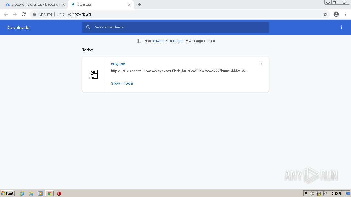Click the red stop icon in taskbar

[x=59, y=193]
